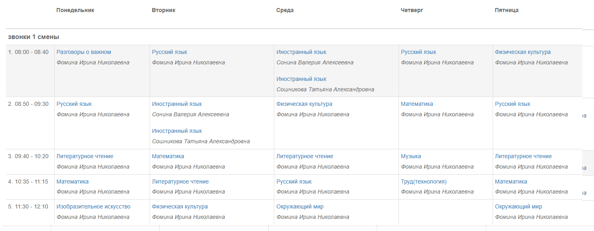The height and width of the screenshot is (231, 594).
Task: Open Monday's Литературное чтение lesson
Action: tap(85, 156)
